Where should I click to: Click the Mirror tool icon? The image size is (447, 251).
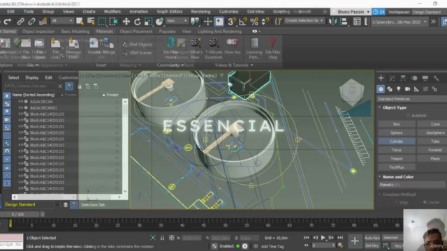[332, 22]
